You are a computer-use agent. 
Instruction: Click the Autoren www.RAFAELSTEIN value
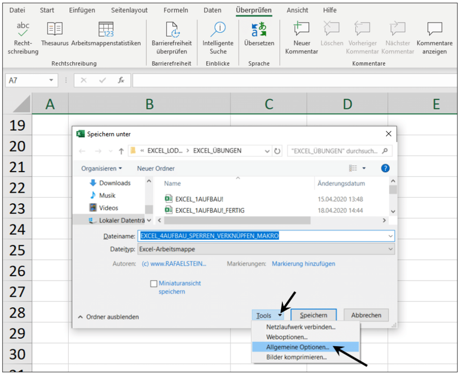click(174, 264)
